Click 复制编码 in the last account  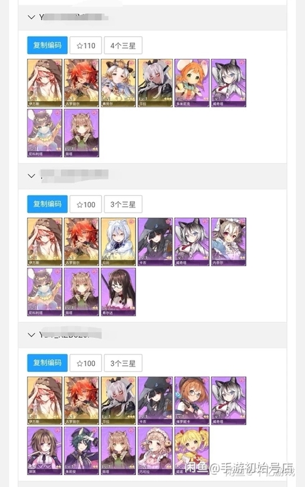click(x=47, y=363)
